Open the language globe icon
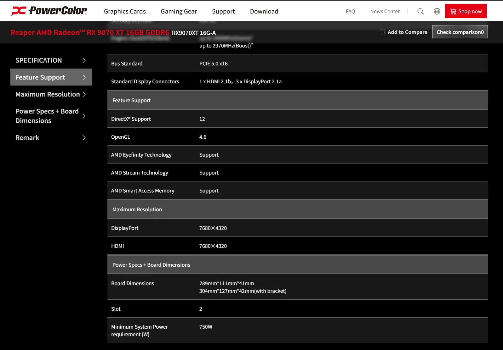This screenshot has width=503, height=350. (x=437, y=11)
